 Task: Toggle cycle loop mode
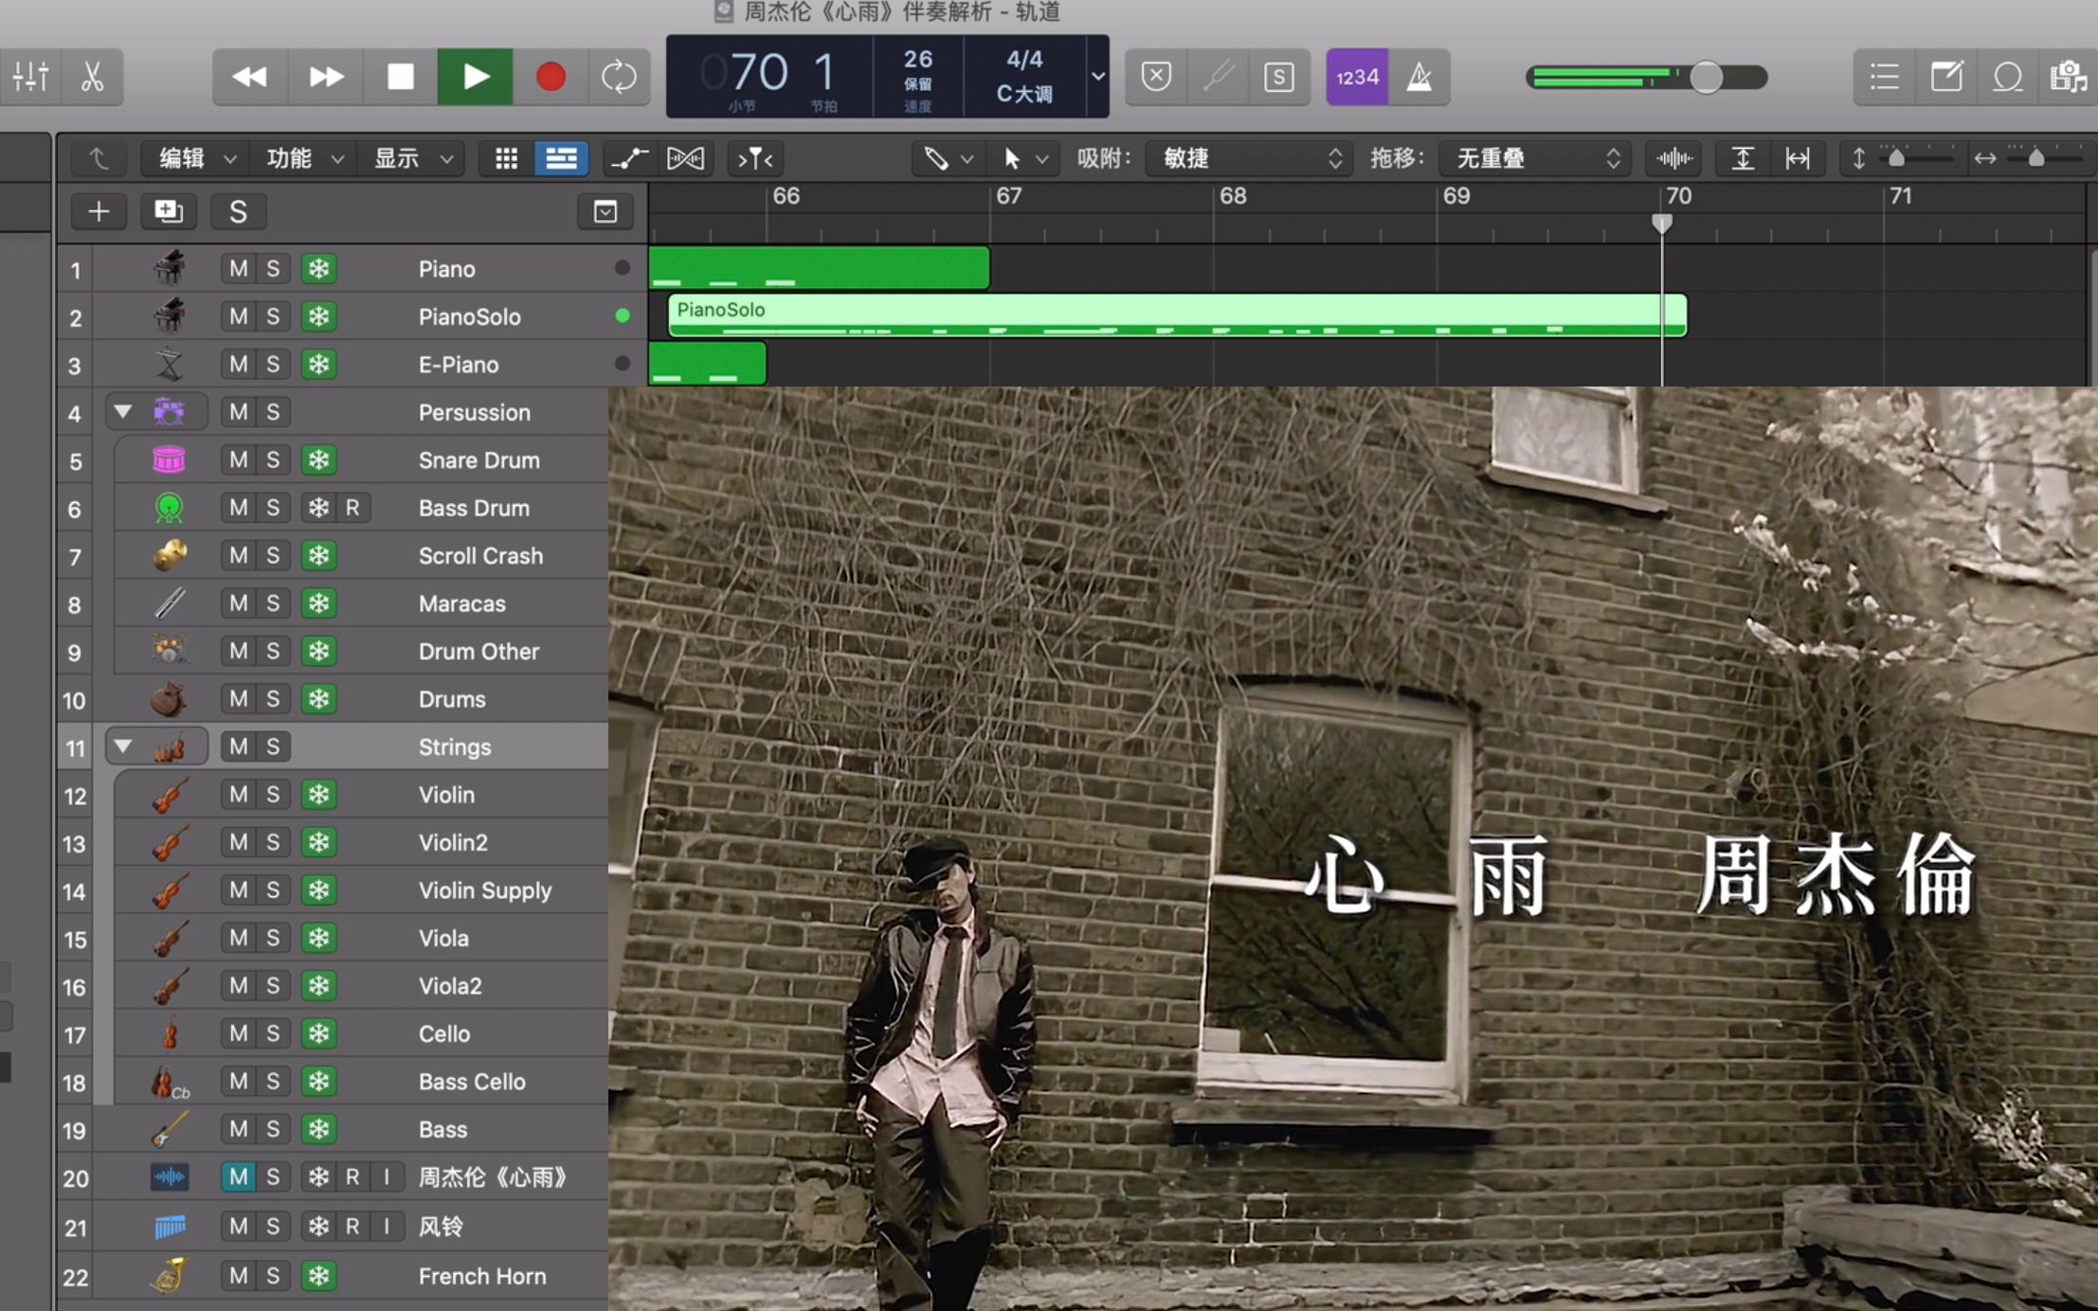click(619, 77)
